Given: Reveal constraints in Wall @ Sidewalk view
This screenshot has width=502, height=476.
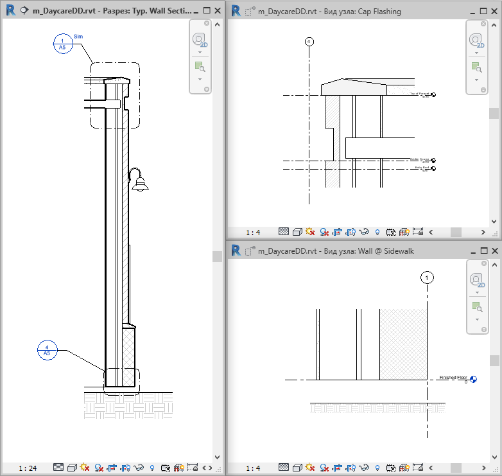Looking at the screenshot, I should tap(418, 467).
